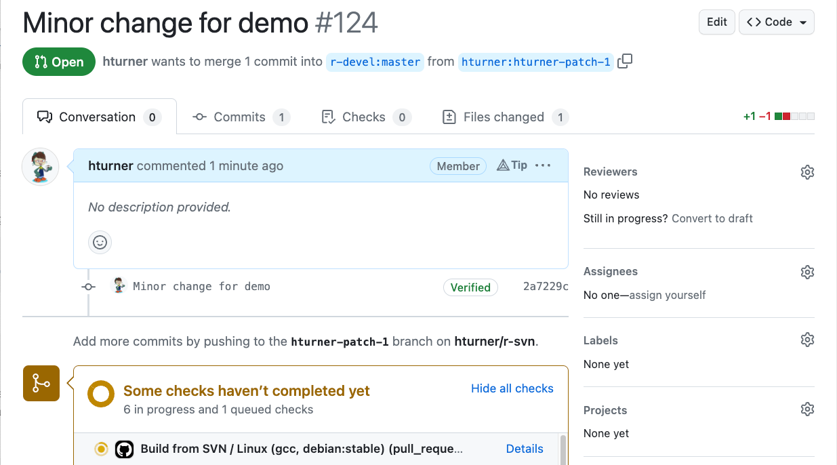This screenshot has height=465, width=837.
Task: Switch to the Checks tab
Action: pyautogui.click(x=364, y=117)
